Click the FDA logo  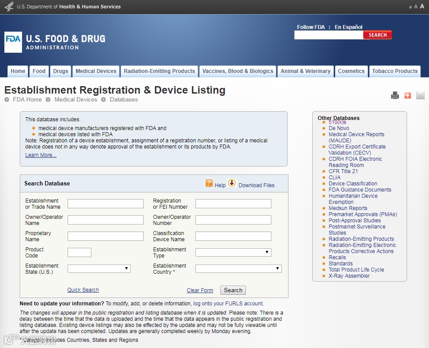pyautogui.click(x=13, y=42)
